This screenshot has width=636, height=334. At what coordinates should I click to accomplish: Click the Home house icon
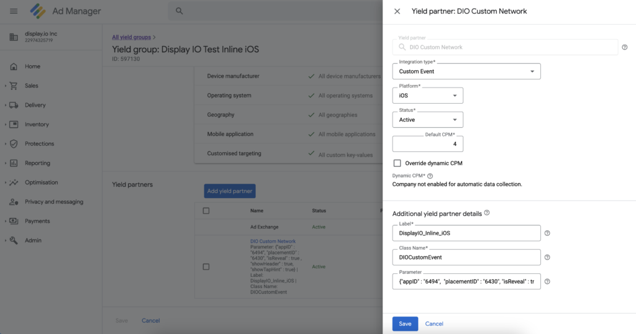click(14, 66)
